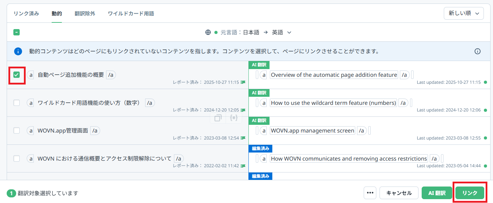
Task: Switch to the ワイルドカード用語 tab
Action: point(131,13)
